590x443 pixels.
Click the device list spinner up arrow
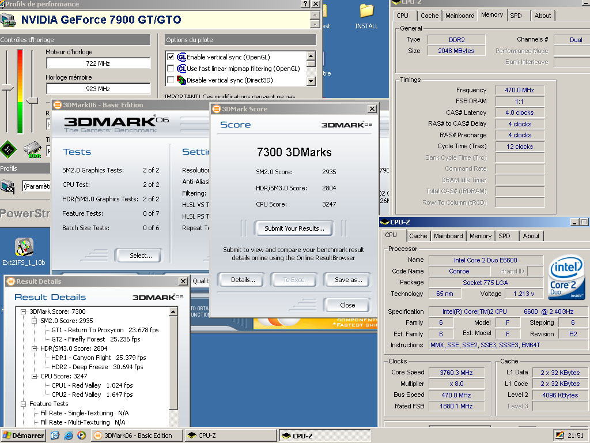[x=315, y=15]
